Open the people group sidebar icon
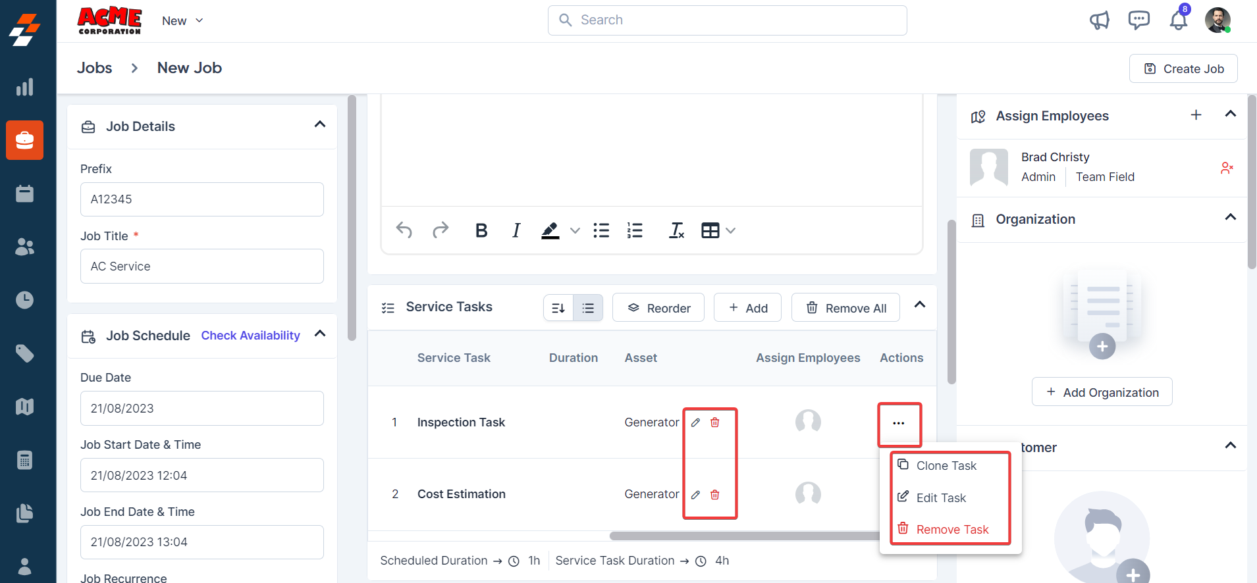 [x=24, y=247]
